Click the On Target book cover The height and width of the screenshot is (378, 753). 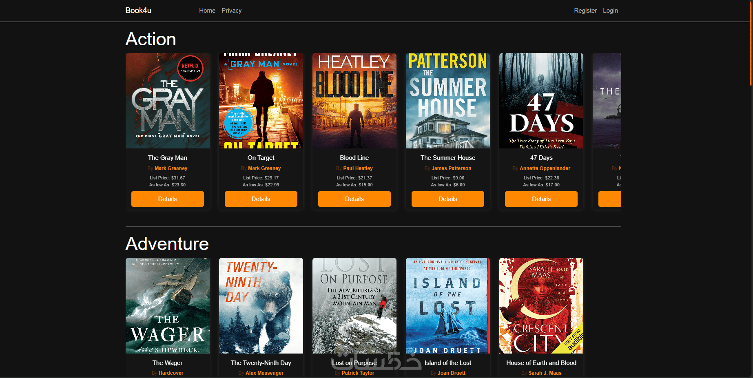pos(261,101)
